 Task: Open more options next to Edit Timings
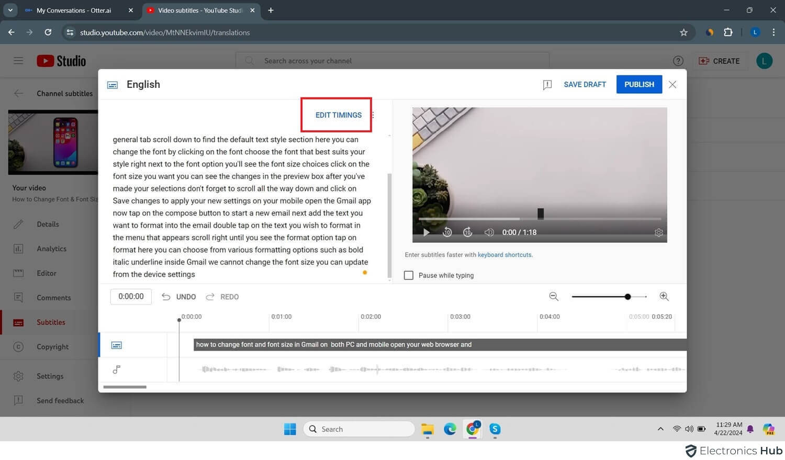(373, 115)
